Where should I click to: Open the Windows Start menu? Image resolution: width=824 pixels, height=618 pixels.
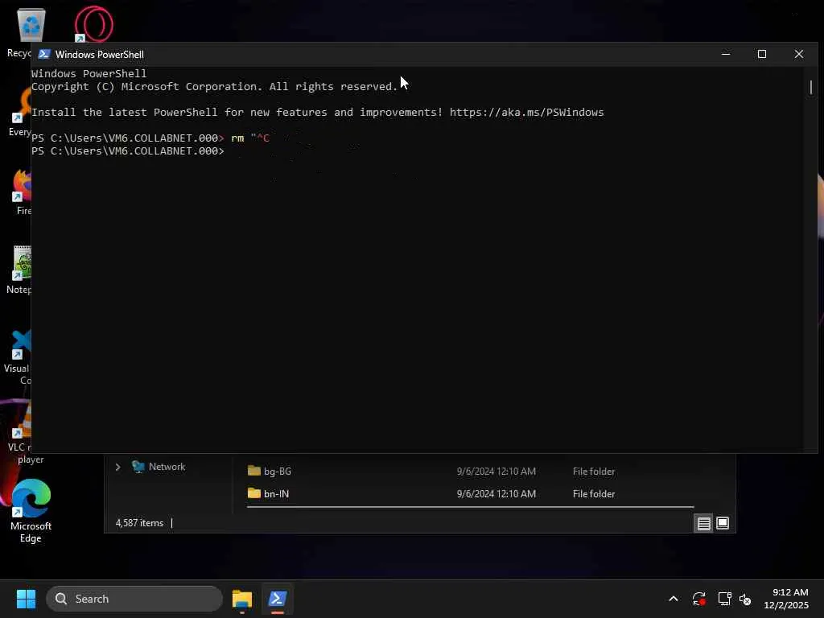tap(26, 599)
